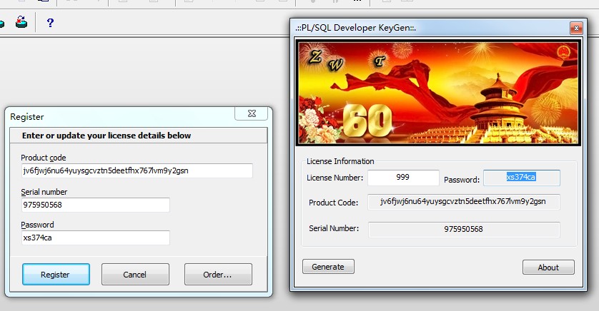Click the 'Password' label in Register dialog
The width and height of the screenshot is (599, 311).
[x=37, y=225]
